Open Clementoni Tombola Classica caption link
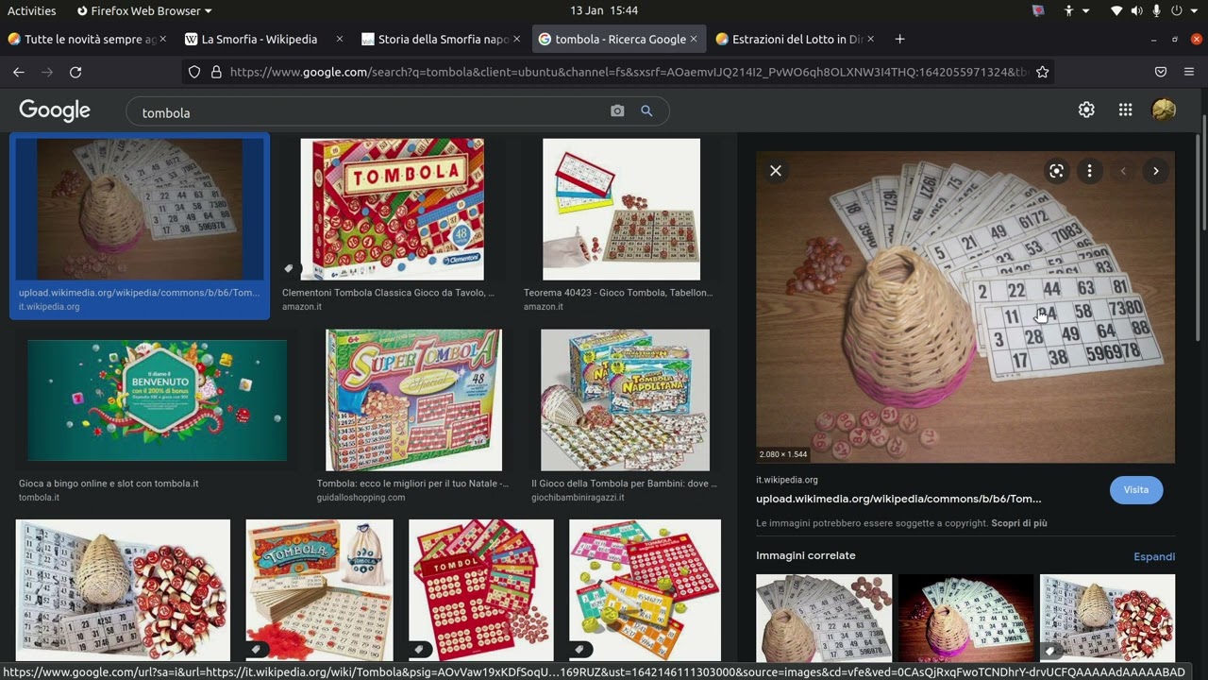1208x680 pixels. (x=388, y=293)
